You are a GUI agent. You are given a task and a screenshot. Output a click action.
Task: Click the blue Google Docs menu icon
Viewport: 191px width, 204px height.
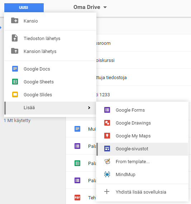[x=15, y=69]
